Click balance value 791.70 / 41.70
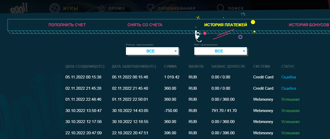 [224, 111]
